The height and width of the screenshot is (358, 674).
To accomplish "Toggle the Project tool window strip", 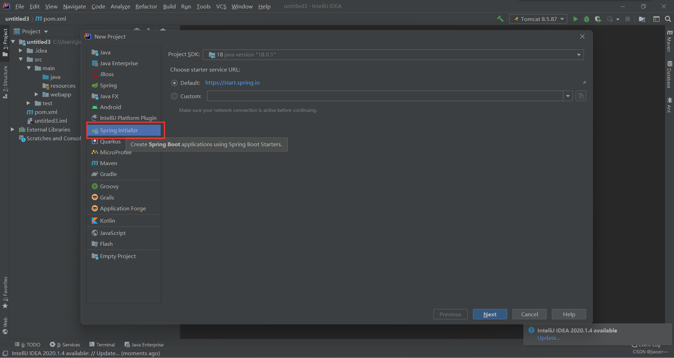I will pos(5,42).
